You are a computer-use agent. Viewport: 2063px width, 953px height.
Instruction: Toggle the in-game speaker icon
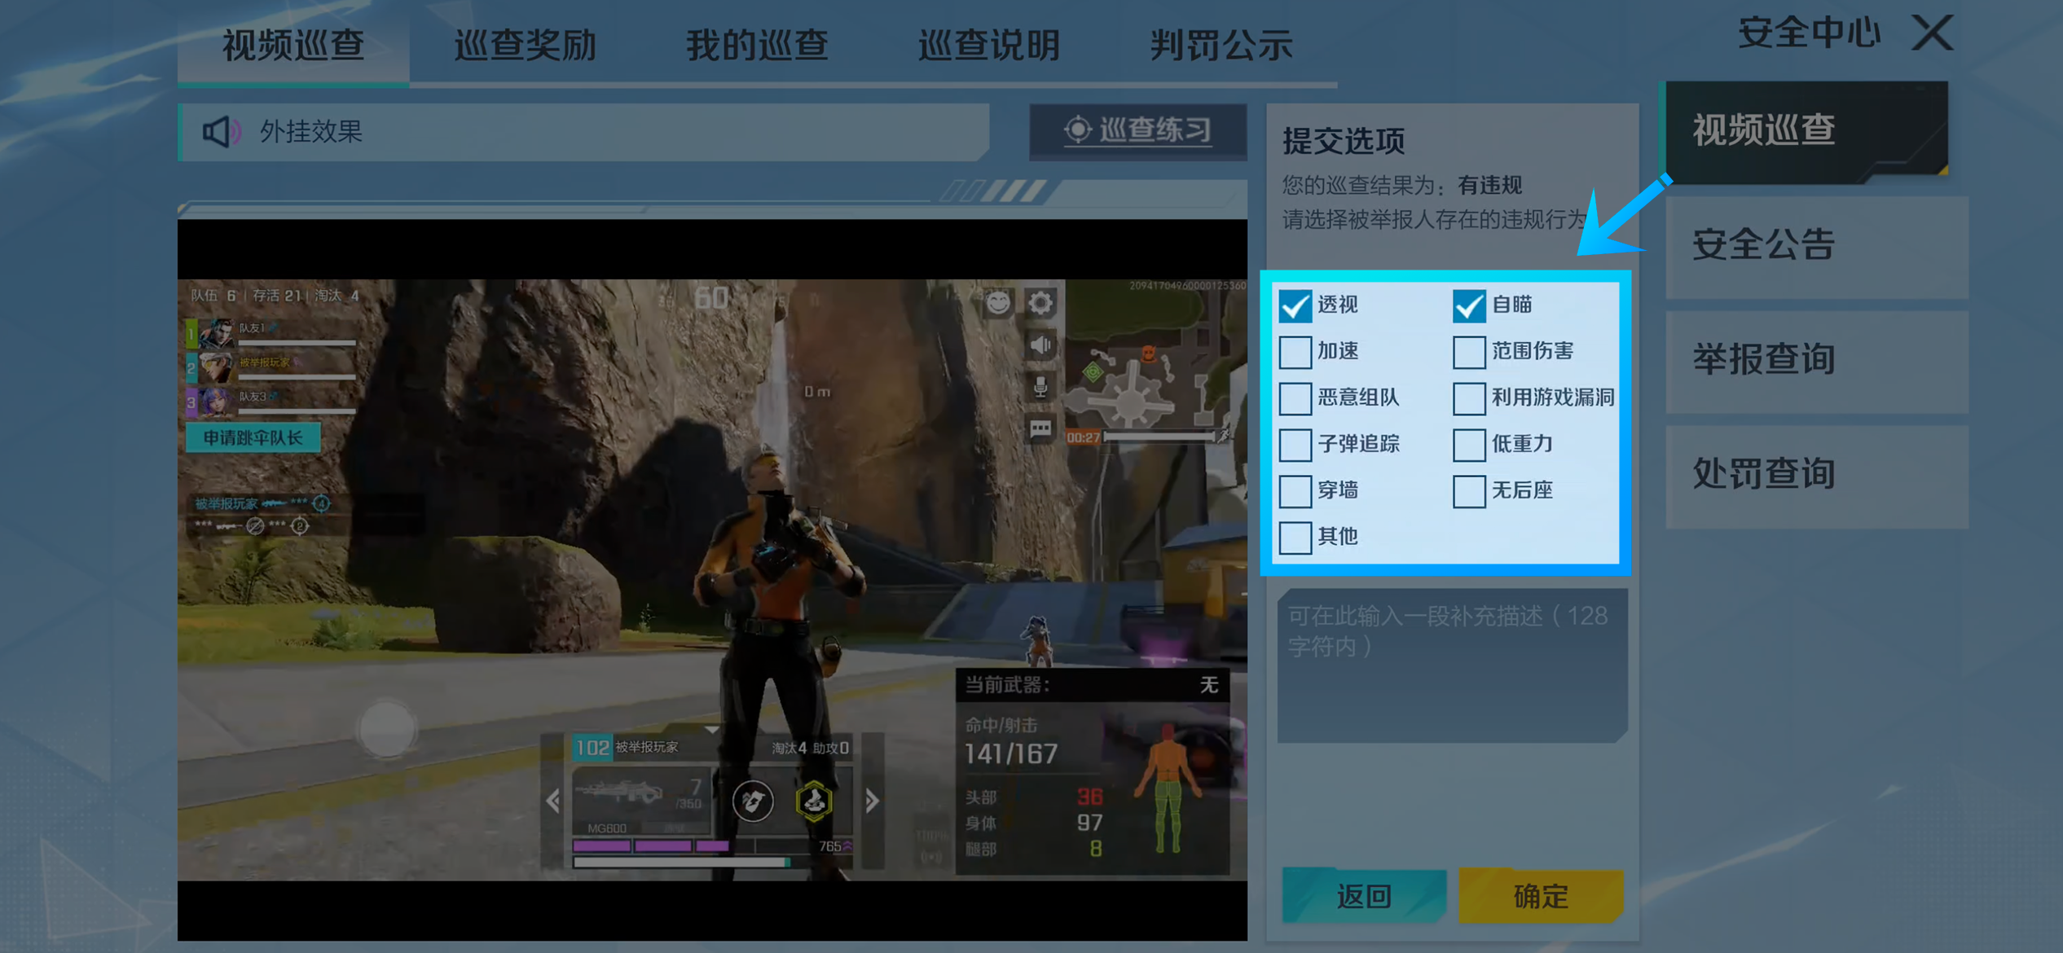[x=1040, y=345]
